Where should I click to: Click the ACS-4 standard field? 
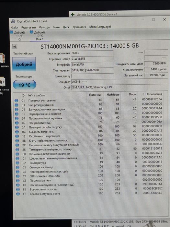coord(119,82)
